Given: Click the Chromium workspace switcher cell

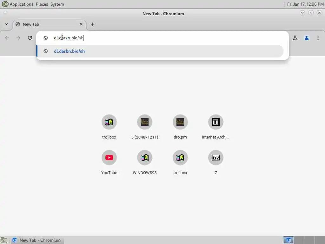Looking at the screenshot, I should coord(288,240).
